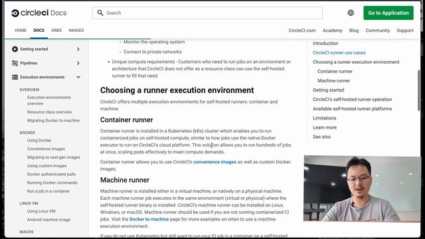Screen dimensions: 425x239
Task: Open Running Docker commands page
Action: (x=52, y=183)
